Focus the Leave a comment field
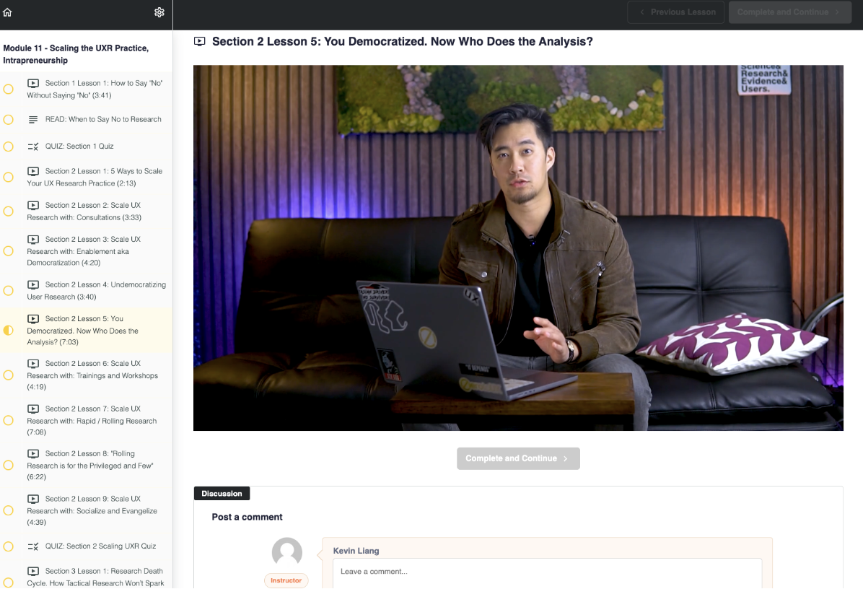Image resolution: width=863 pixels, height=589 pixels. click(547, 574)
